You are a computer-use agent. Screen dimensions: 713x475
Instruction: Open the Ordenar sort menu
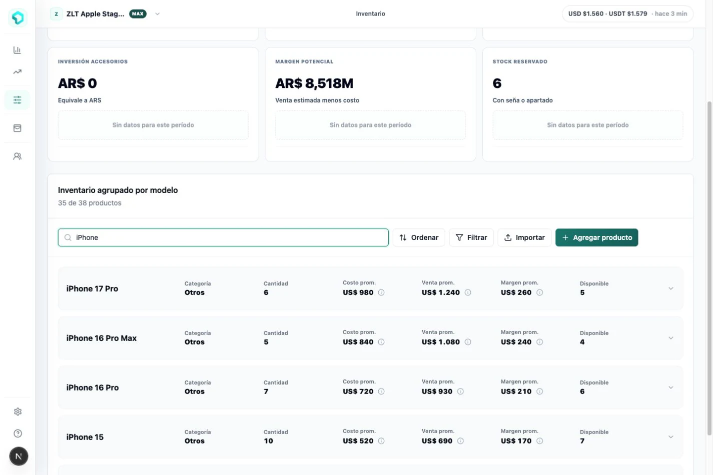tap(419, 237)
